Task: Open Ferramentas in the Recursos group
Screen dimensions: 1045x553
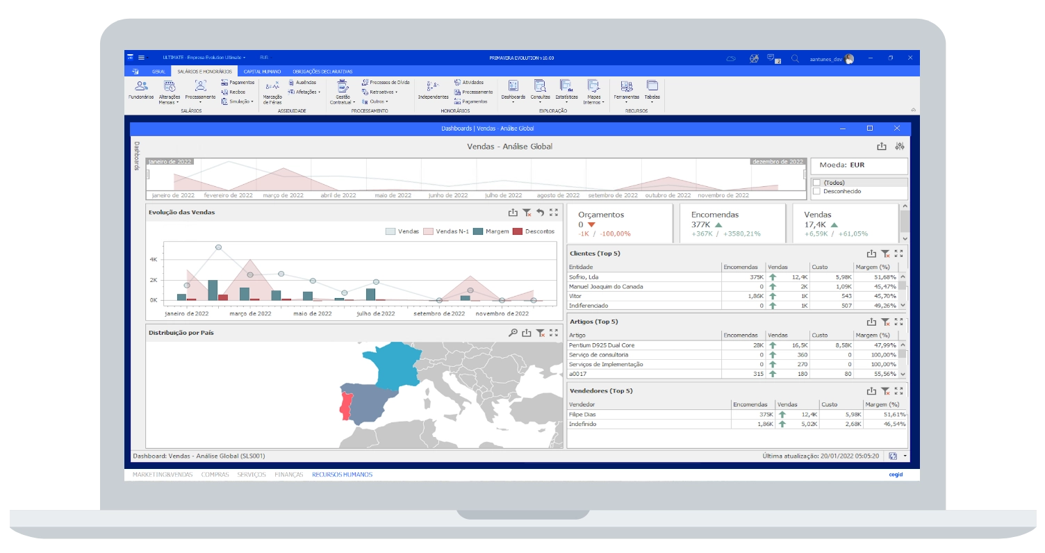Action: (x=626, y=90)
